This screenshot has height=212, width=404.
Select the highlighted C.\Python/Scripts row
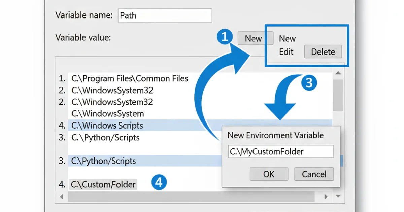(104, 161)
